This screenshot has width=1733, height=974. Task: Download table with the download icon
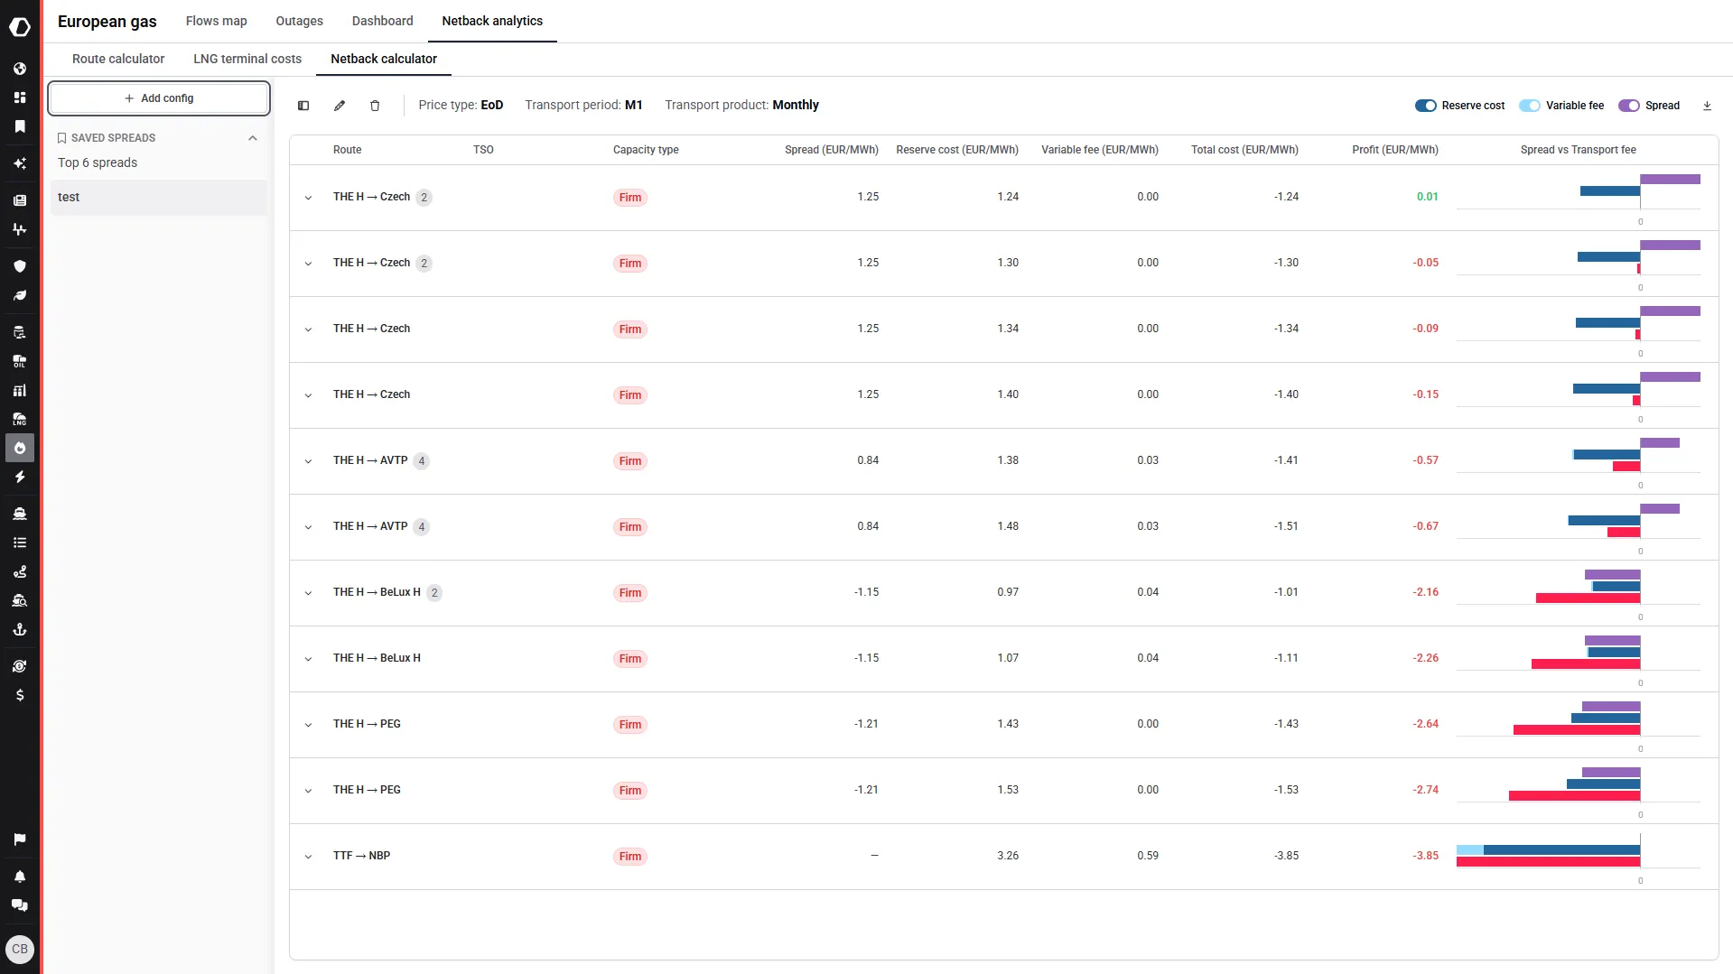(x=1707, y=106)
